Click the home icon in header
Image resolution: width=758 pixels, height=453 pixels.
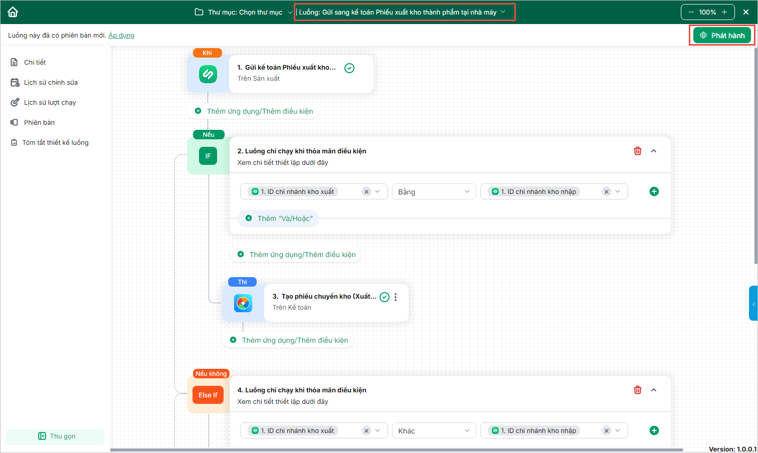[13, 12]
